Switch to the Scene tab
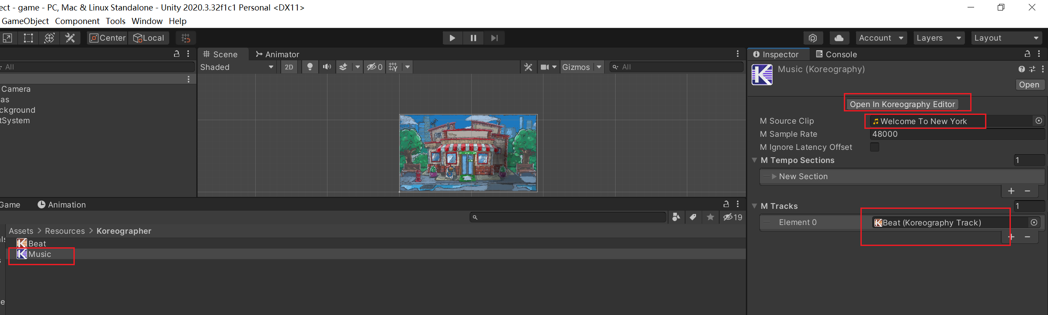Screen dimensions: 1048x315 tap(221, 54)
